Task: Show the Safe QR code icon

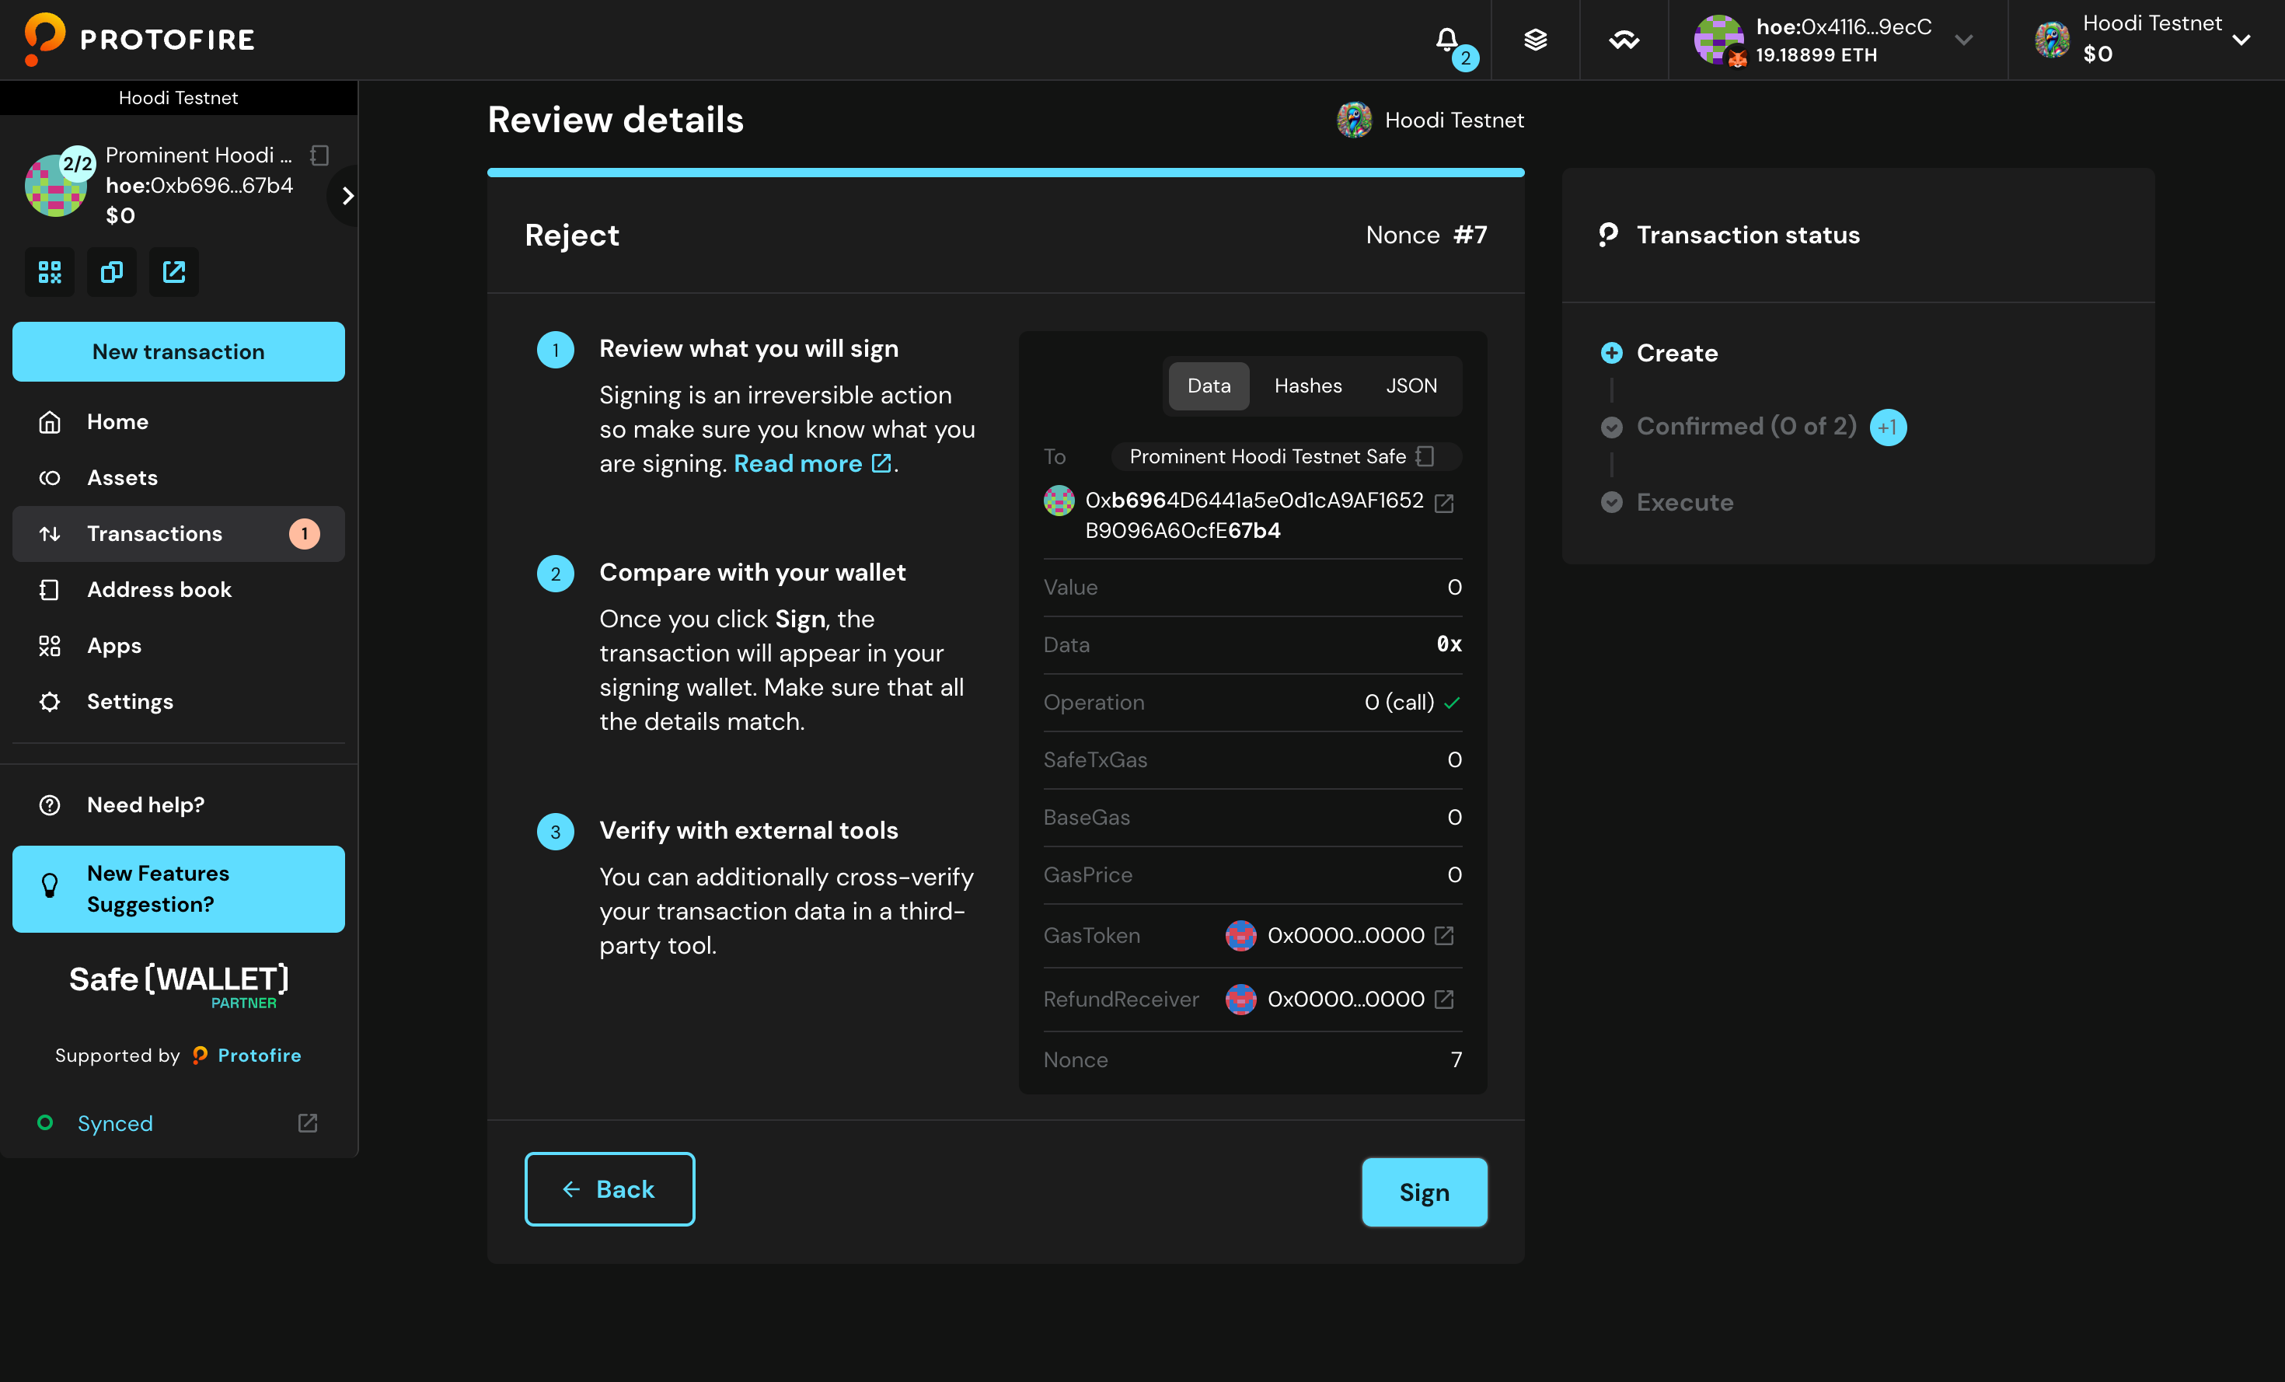Action: pyautogui.click(x=49, y=272)
